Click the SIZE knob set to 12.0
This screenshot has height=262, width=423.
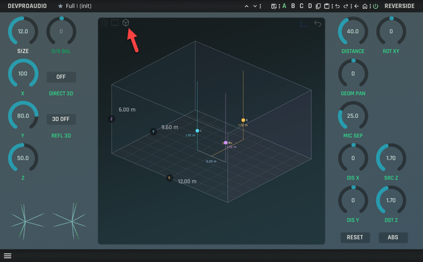[23, 32]
